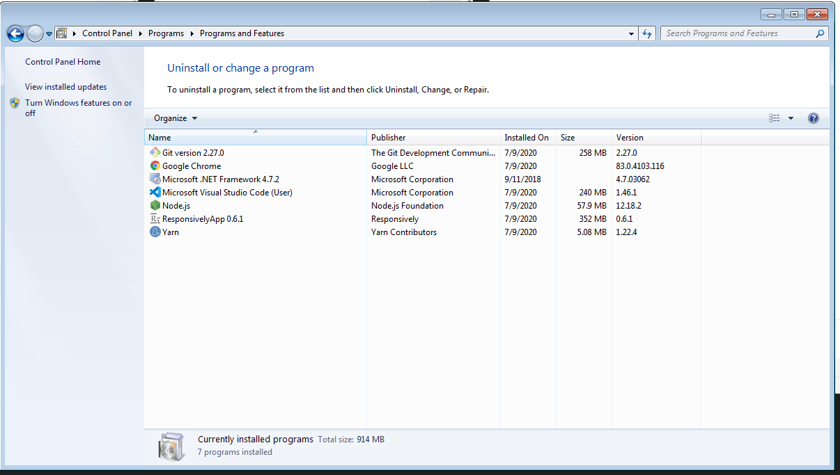
Task: Click the search magnifier icon
Action: pyautogui.click(x=820, y=33)
